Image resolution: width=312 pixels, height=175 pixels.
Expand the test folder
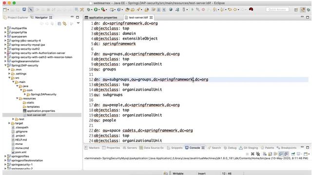(x=13, y=119)
